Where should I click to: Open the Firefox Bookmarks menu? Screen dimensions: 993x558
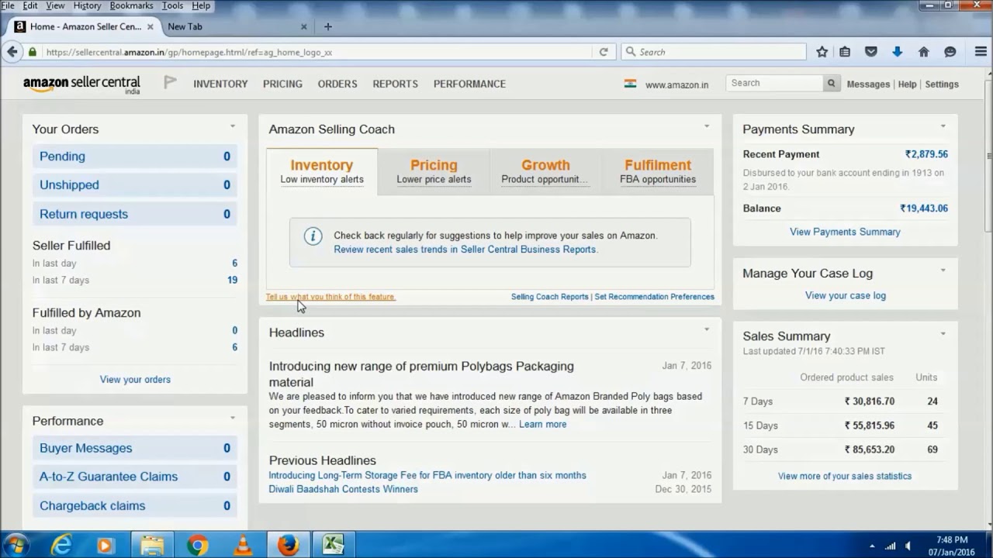(x=131, y=5)
